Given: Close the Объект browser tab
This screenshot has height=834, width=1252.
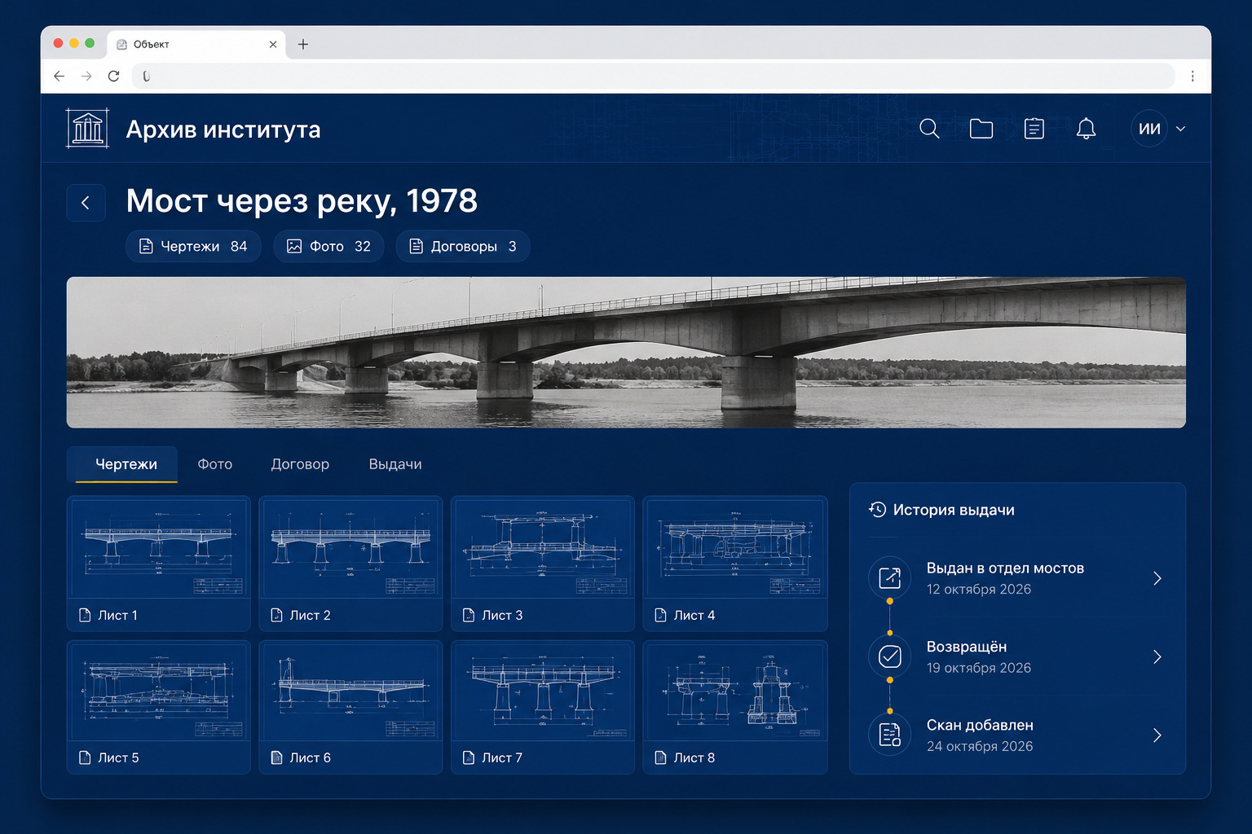Looking at the screenshot, I should [x=273, y=45].
